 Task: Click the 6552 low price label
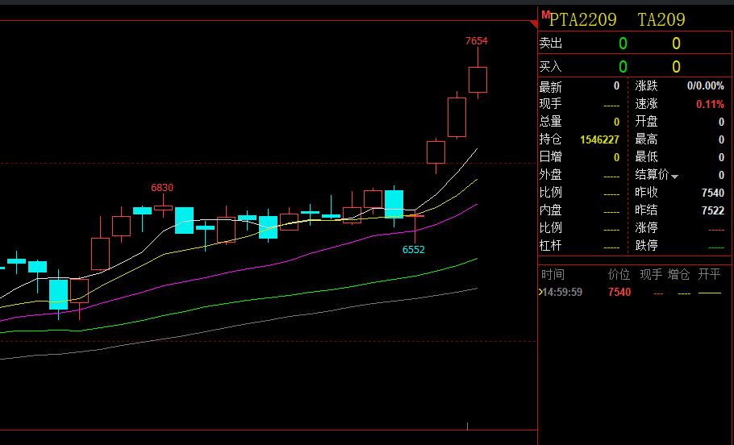414,250
